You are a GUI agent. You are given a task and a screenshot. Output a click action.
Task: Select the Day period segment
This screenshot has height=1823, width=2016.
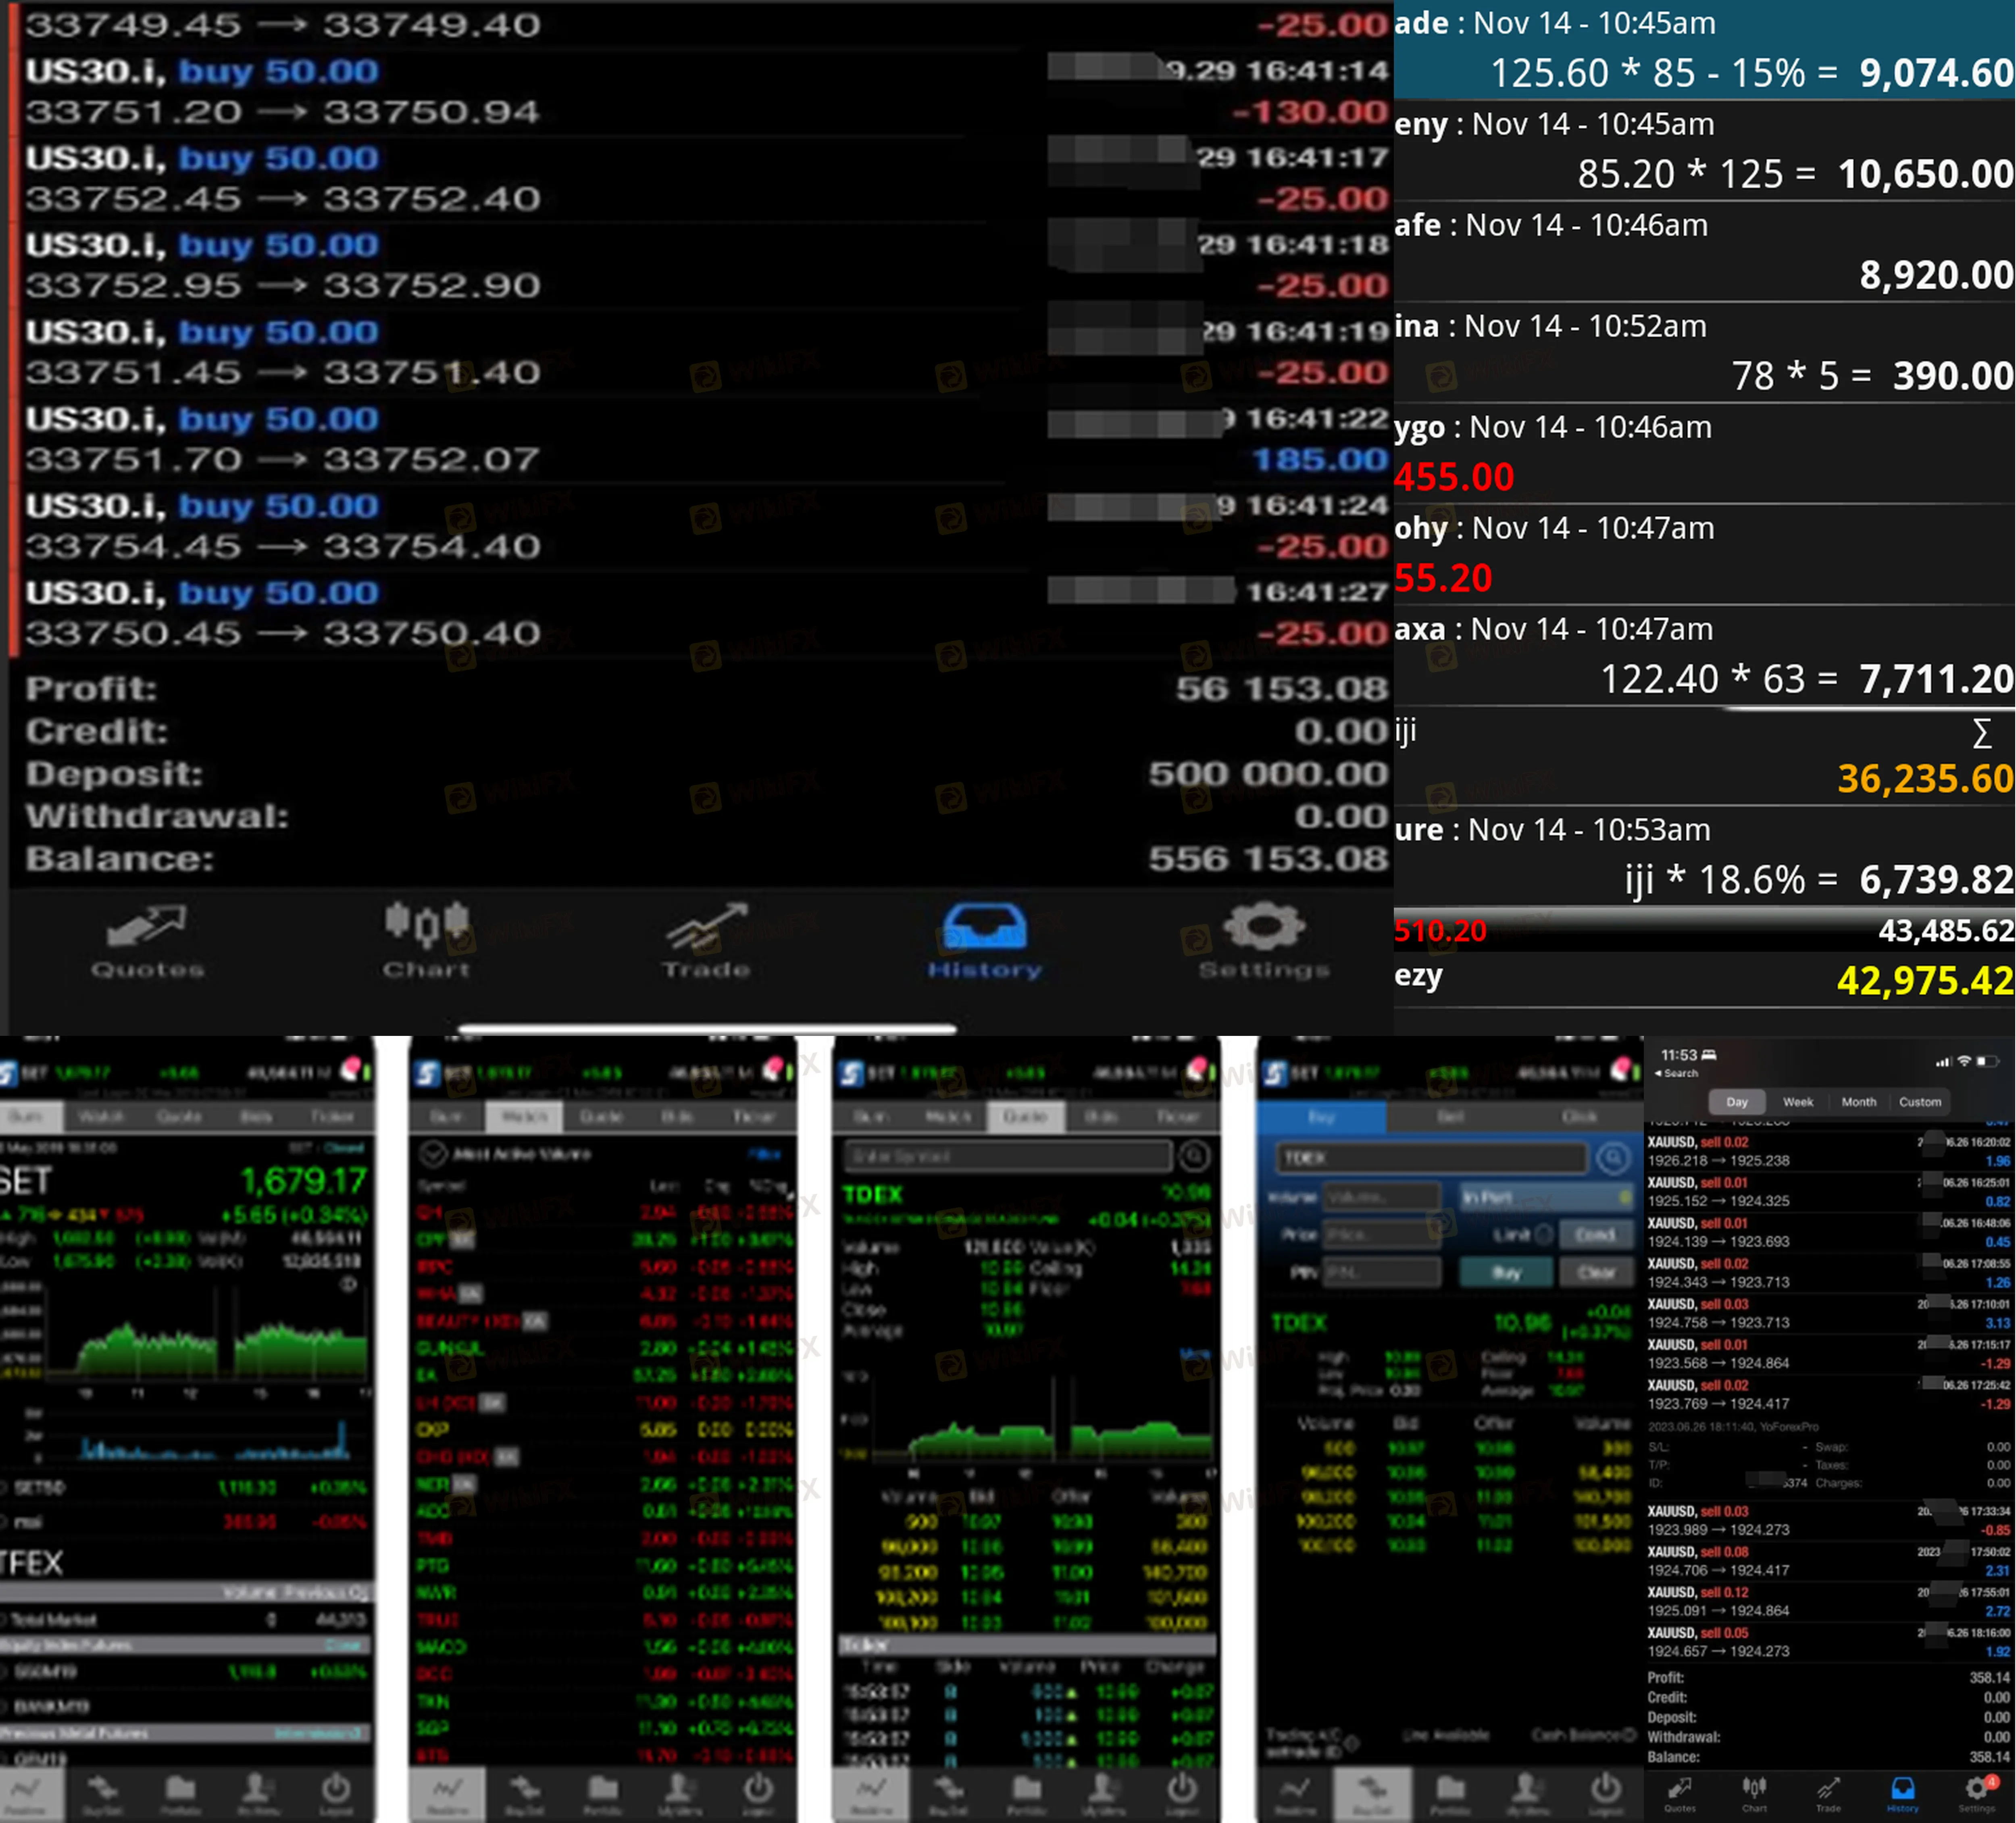(1737, 1102)
